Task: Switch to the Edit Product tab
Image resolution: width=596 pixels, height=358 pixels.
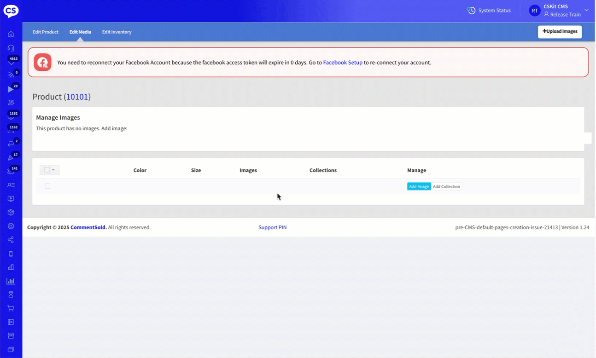Action: [46, 32]
